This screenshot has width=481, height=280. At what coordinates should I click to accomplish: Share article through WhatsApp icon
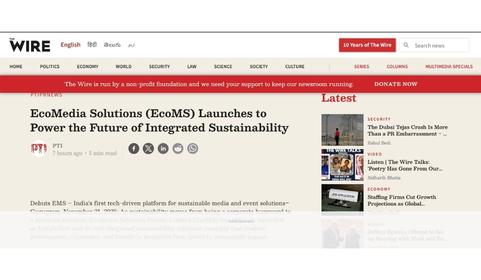(193, 149)
